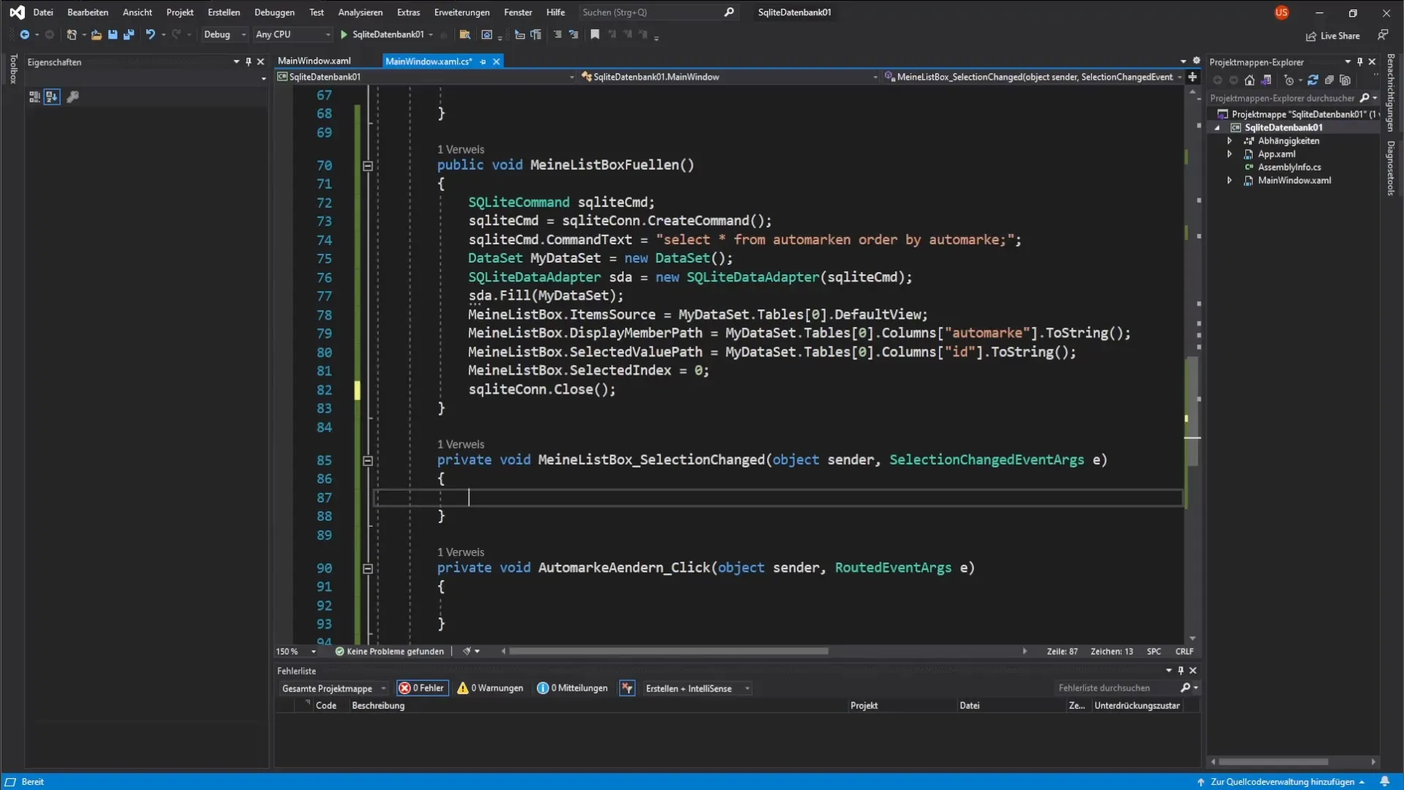Click the Home icon in Projektmappen-Explorer

coord(1250,80)
